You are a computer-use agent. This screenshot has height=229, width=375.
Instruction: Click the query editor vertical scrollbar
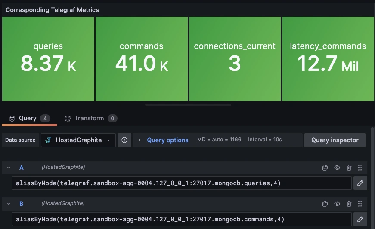tap(372, 178)
